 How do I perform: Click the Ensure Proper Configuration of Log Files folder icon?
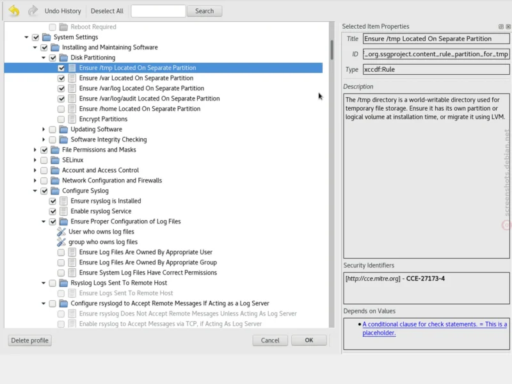click(x=63, y=221)
